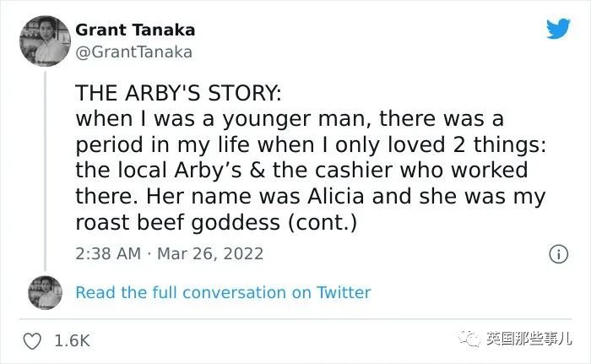Click the 英国那些事儿 watermark text
The width and height of the screenshot is (591, 364).
pyautogui.click(x=528, y=340)
